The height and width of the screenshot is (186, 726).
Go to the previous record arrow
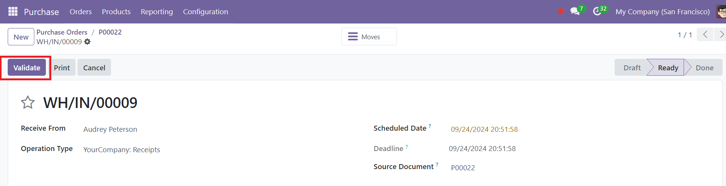[x=705, y=35]
